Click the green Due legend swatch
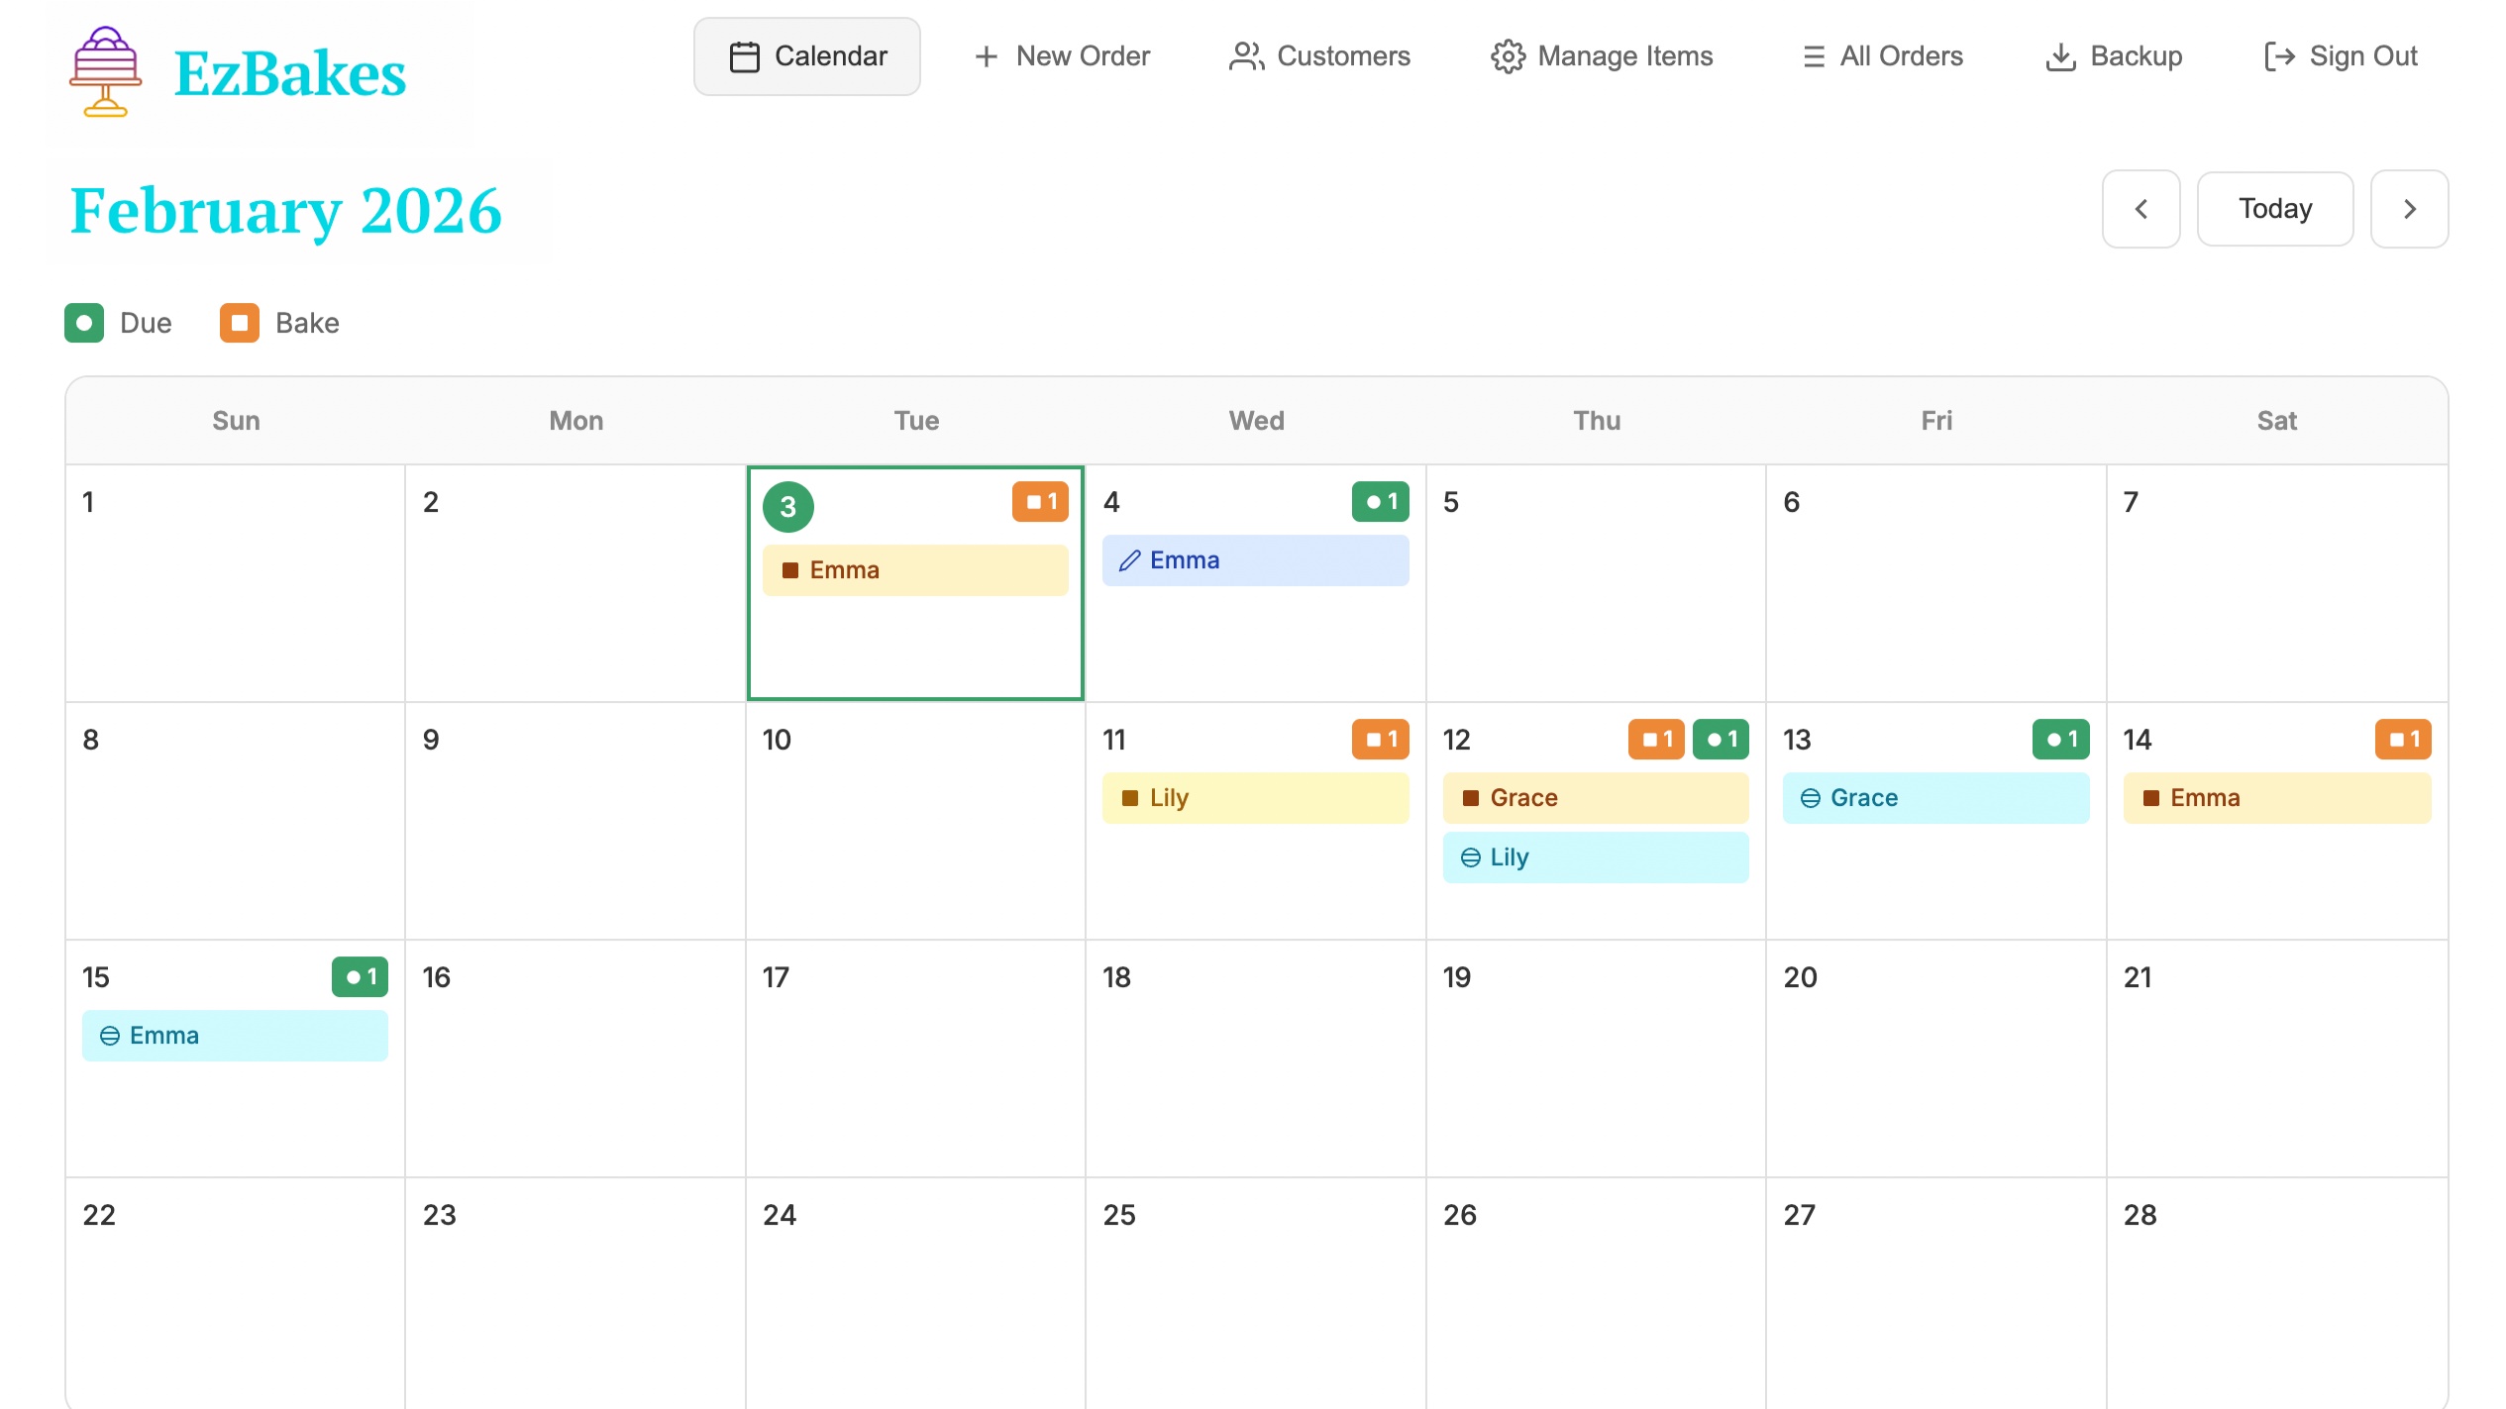 [84, 323]
